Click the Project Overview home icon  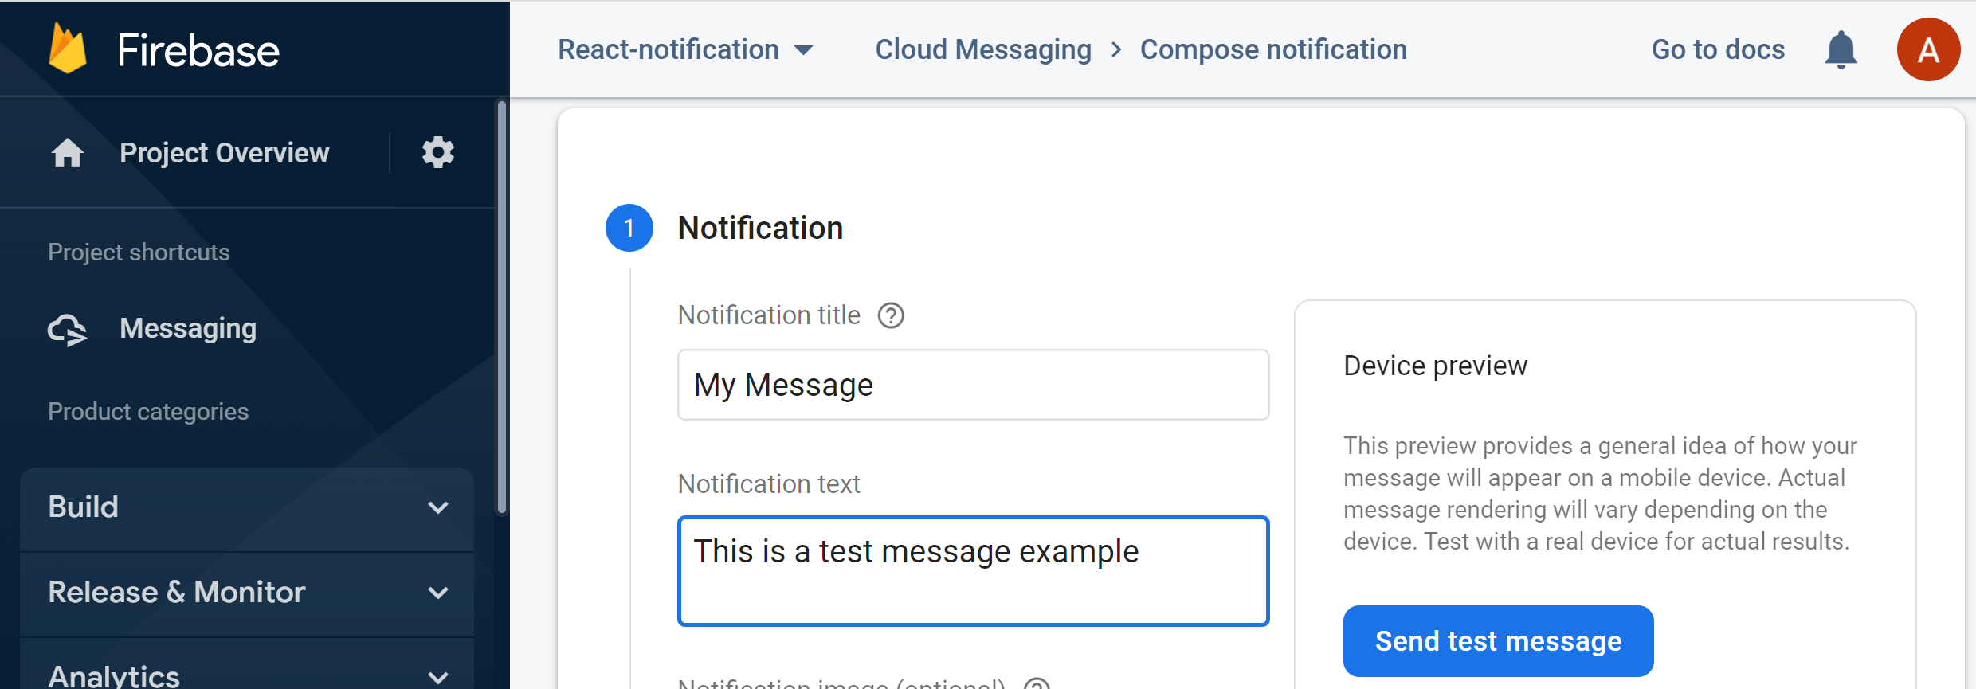click(68, 153)
